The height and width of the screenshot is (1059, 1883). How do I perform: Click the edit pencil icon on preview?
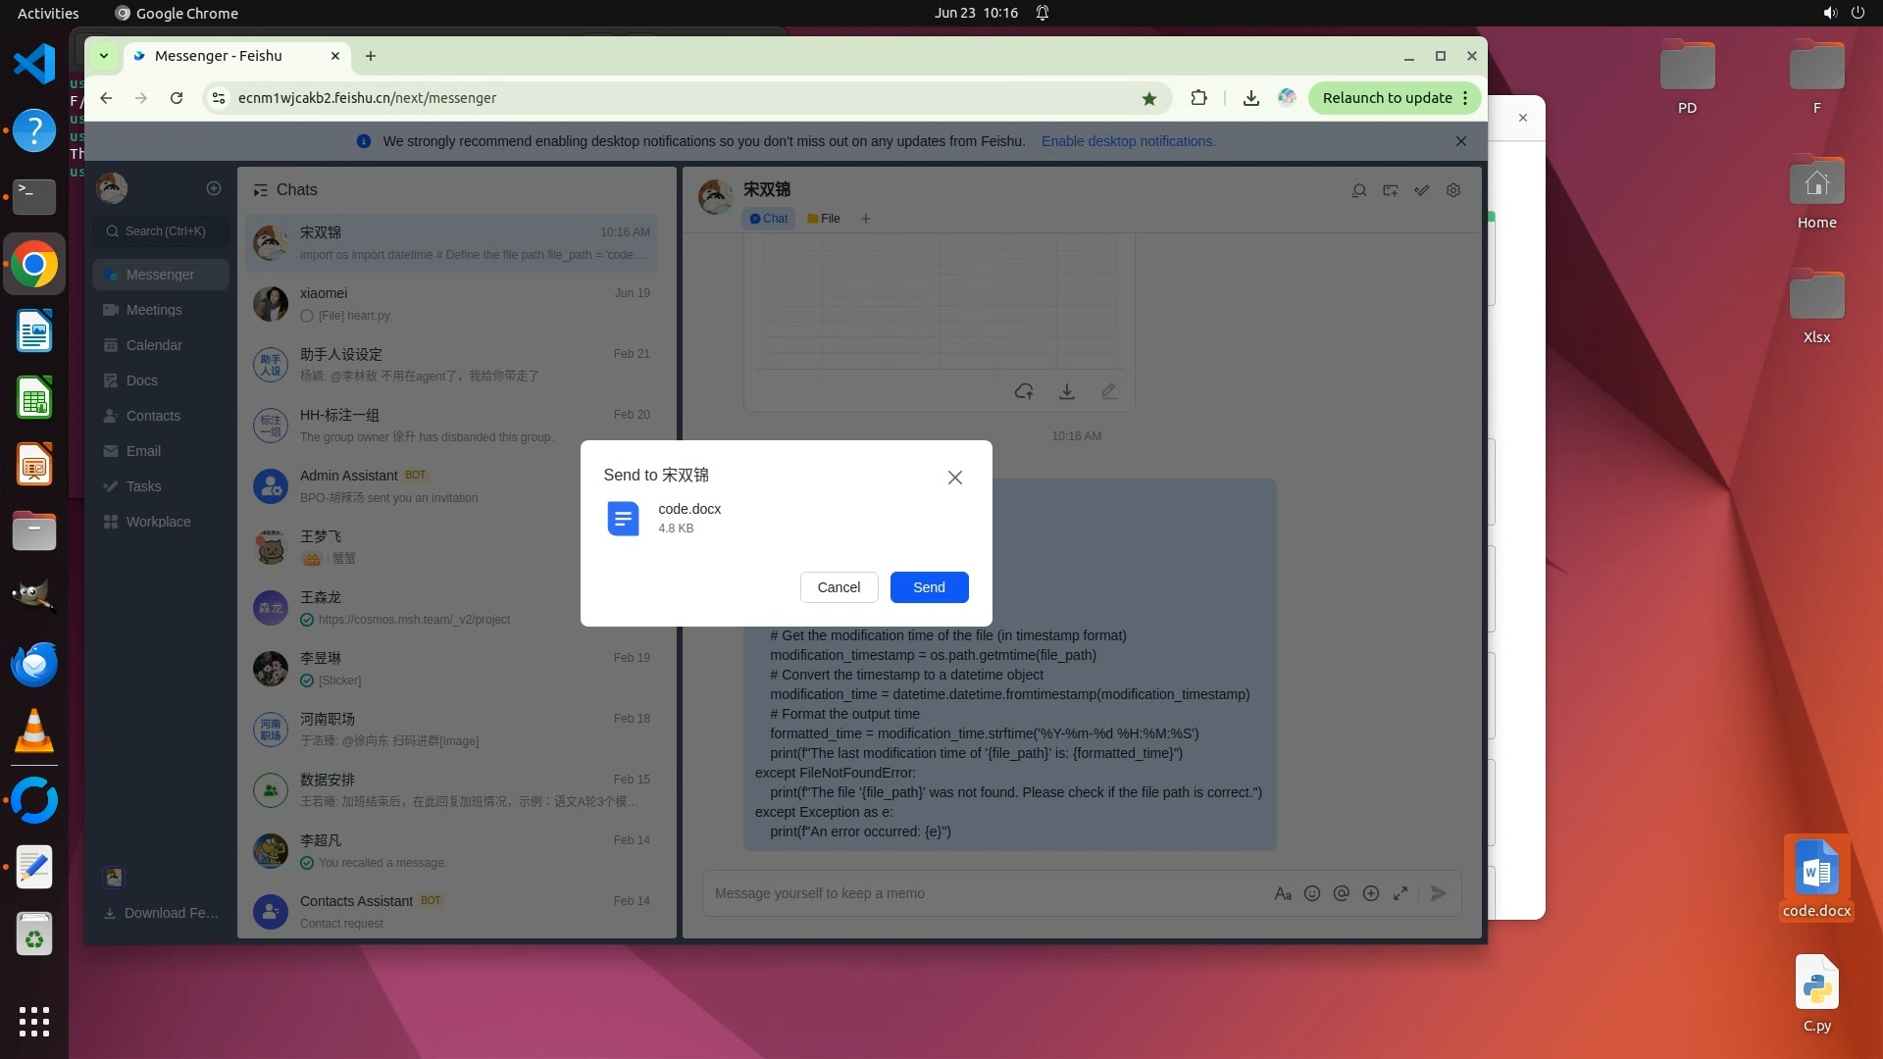point(1109,391)
